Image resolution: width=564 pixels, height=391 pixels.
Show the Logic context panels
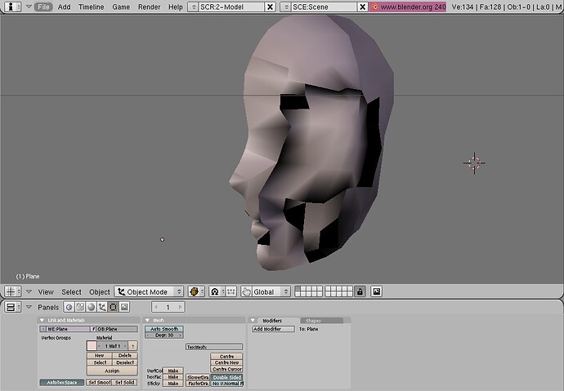[x=69, y=307]
